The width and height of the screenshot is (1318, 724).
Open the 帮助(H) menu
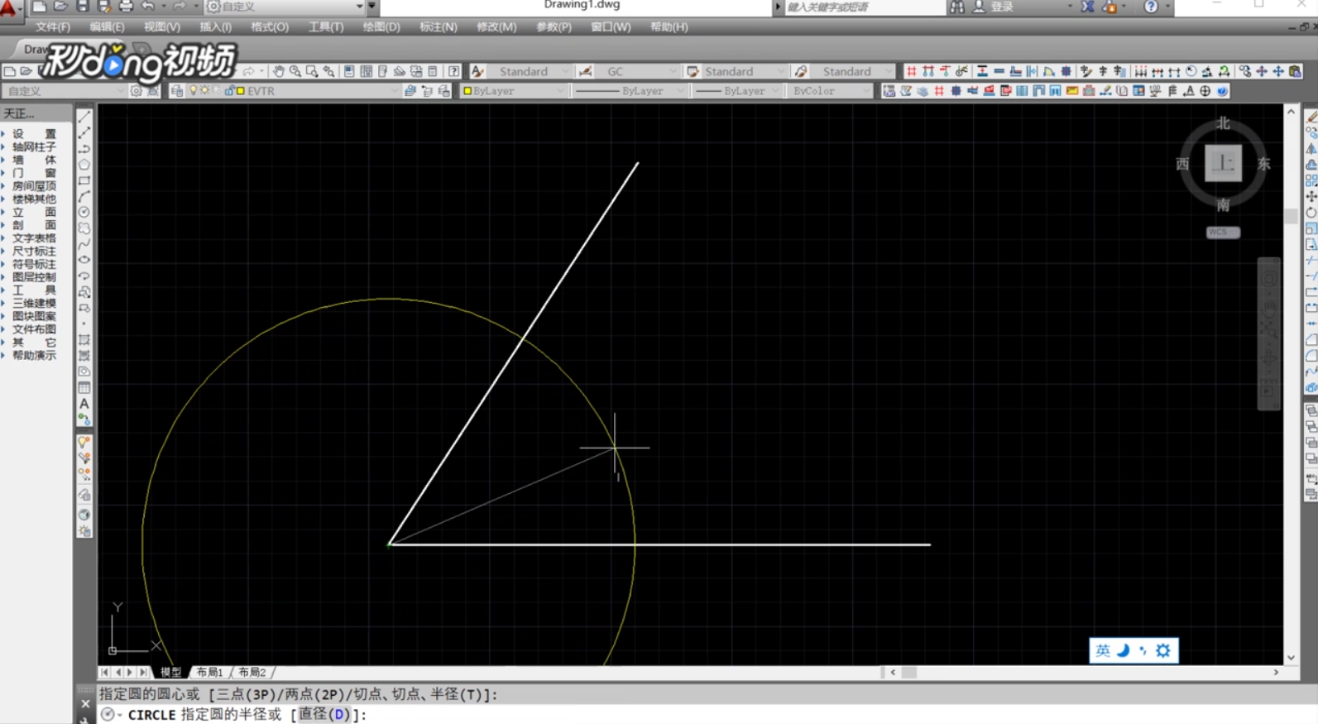[669, 26]
